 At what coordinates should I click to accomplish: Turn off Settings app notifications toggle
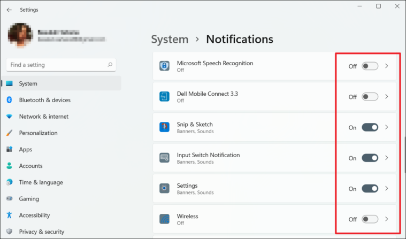(x=370, y=189)
